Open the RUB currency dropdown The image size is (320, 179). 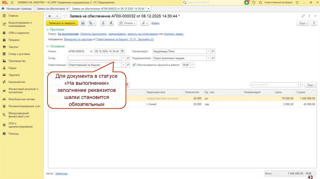point(192,65)
